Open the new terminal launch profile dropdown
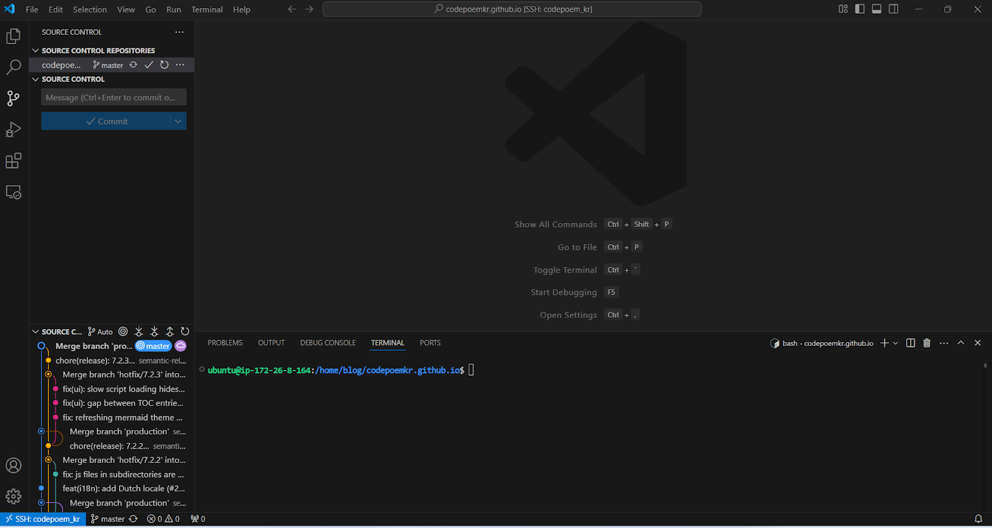Image resolution: width=992 pixels, height=528 pixels. click(x=895, y=343)
